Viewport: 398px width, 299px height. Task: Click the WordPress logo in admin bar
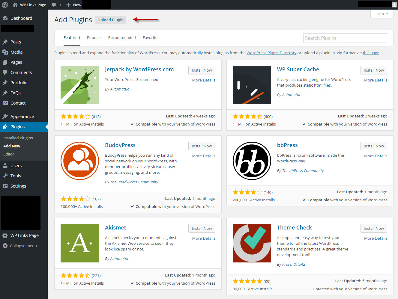pos(5,5)
